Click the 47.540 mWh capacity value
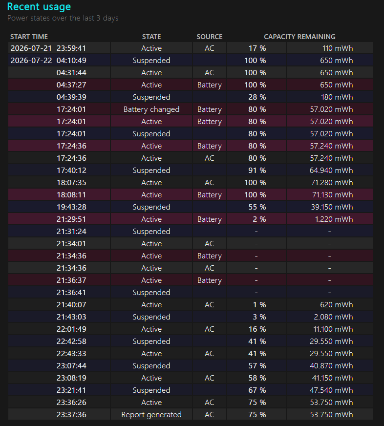The height and width of the screenshot is (426, 384). (x=331, y=390)
